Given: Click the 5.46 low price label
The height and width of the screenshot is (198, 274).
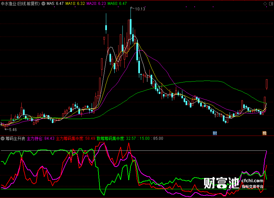Looking at the screenshot, I should pyautogui.click(x=13, y=129).
